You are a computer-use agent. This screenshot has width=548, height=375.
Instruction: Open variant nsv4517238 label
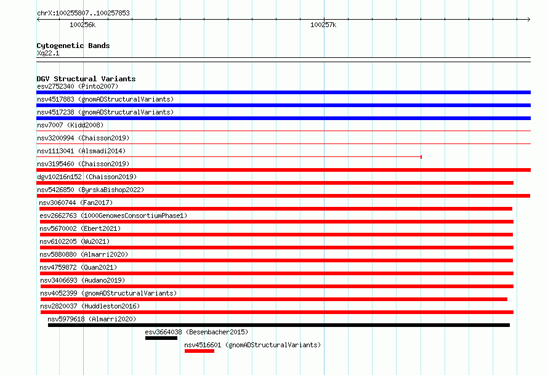[105, 112]
